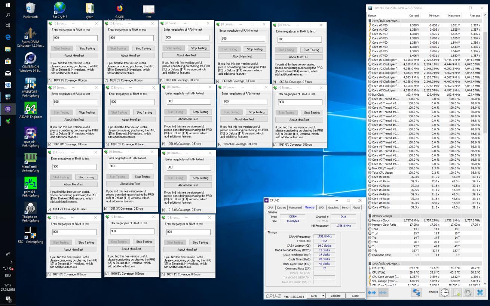Open CPU-Z Tools dropdown arrow

[323, 296]
